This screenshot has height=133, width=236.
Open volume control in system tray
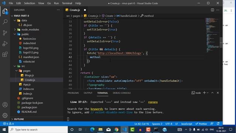pyautogui.click(x=206, y=130)
